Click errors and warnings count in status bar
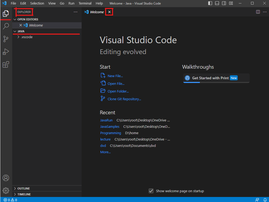Image resolution: width=269 pixels, height=202 pixels. point(10,200)
